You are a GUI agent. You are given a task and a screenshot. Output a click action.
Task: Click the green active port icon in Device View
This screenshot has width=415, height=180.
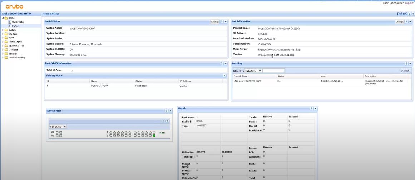coord(154,135)
